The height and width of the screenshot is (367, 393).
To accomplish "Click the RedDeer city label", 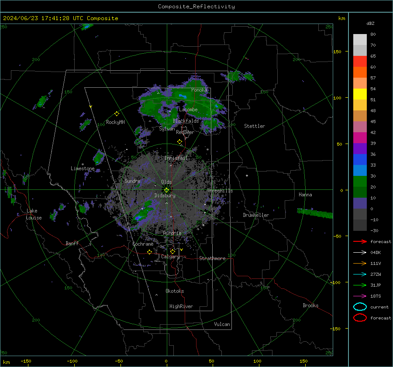I will coord(185,132).
